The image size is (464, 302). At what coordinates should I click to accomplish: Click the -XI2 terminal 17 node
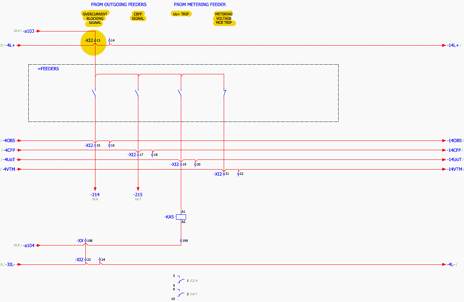tap(138, 155)
